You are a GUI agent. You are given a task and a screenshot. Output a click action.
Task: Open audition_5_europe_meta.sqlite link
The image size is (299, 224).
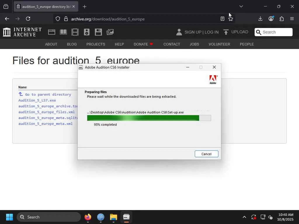(48, 118)
